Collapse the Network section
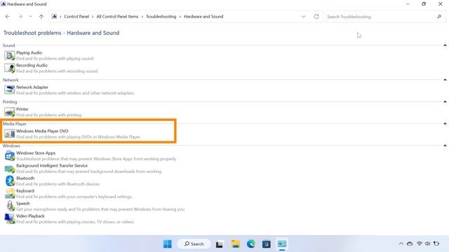 (445, 80)
